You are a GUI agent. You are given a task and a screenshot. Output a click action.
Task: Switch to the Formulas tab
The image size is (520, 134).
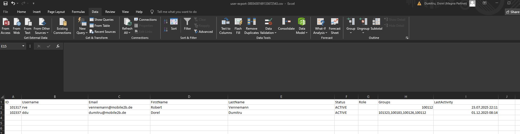78,12
